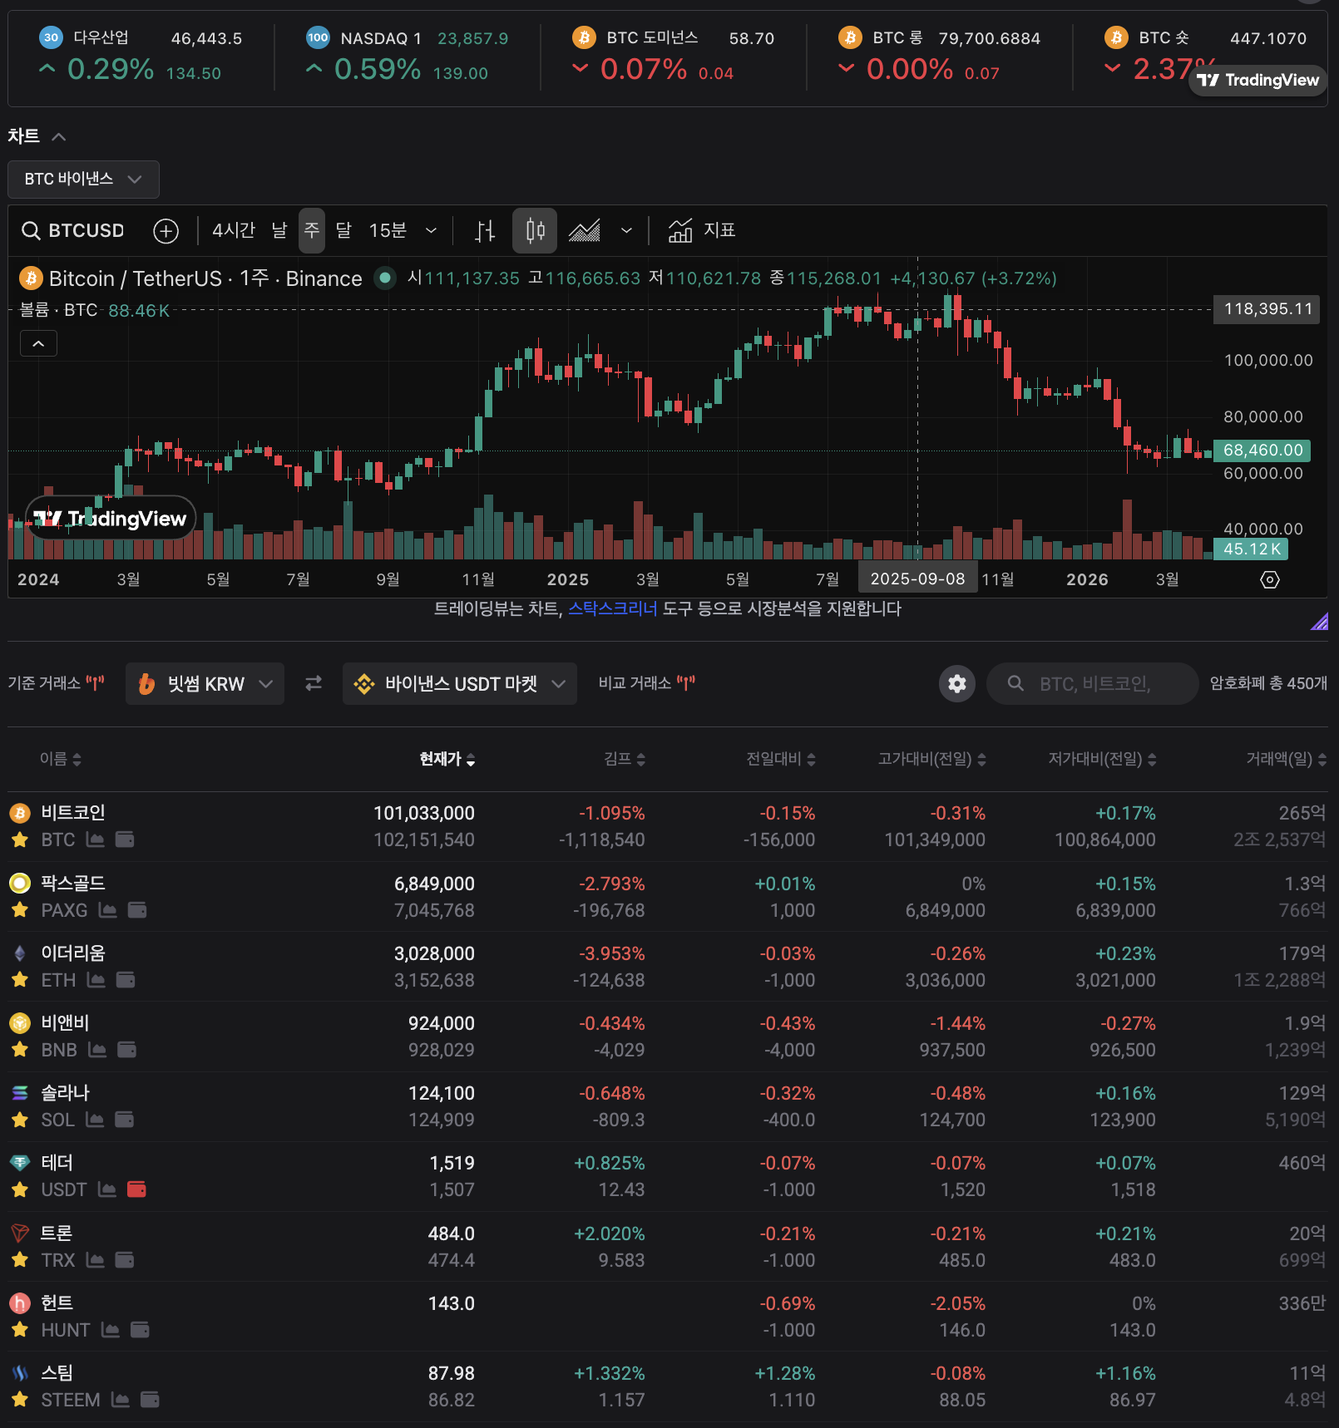Click the coin search field

point(1092,683)
